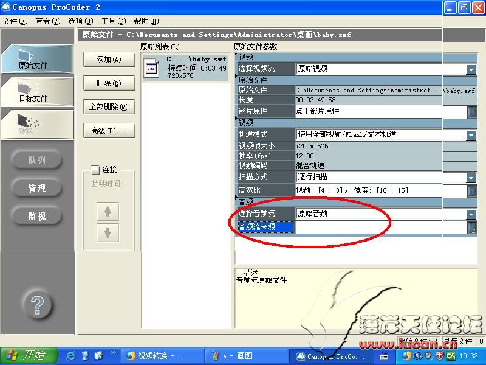The height and width of the screenshot is (365, 486).
Task: Open the 选择视频流 dropdown
Action: pyautogui.click(x=471, y=69)
